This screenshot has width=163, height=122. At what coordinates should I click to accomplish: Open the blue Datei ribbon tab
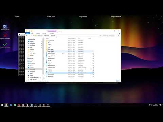pyautogui.click(x=28, y=33)
